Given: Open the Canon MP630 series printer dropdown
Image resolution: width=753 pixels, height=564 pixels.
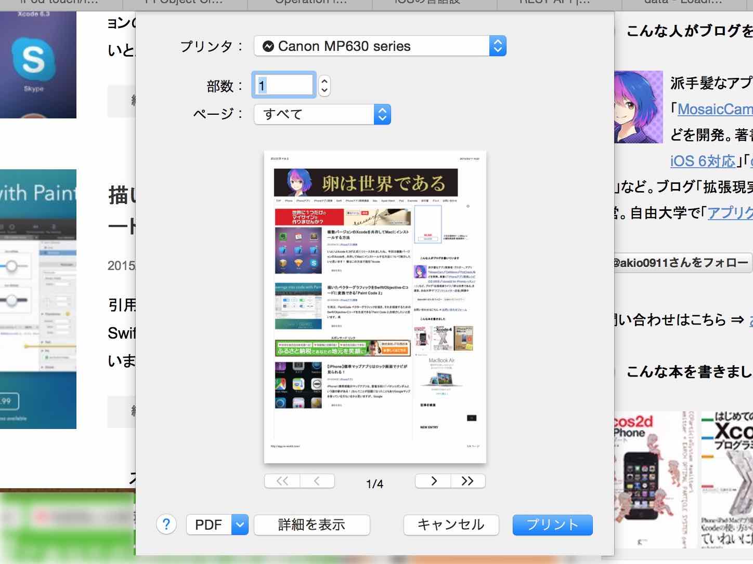Looking at the screenshot, I should pos(380,46).
